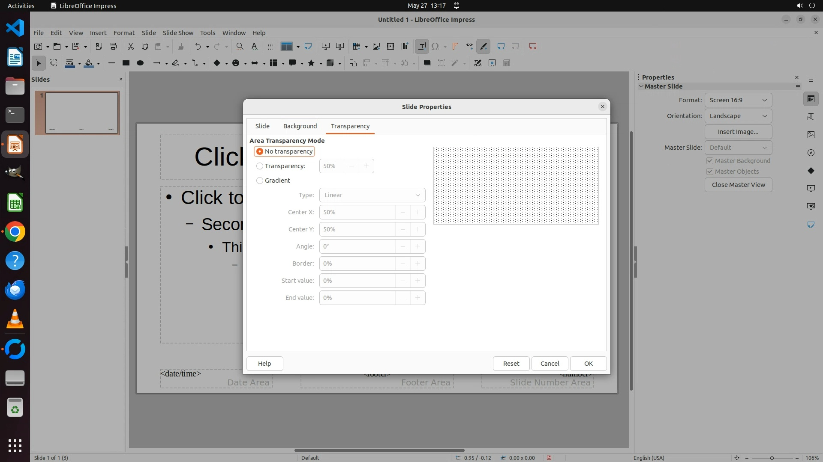
Task: Open the sidebar Navigator compass icon
Action: coord(811,153)
